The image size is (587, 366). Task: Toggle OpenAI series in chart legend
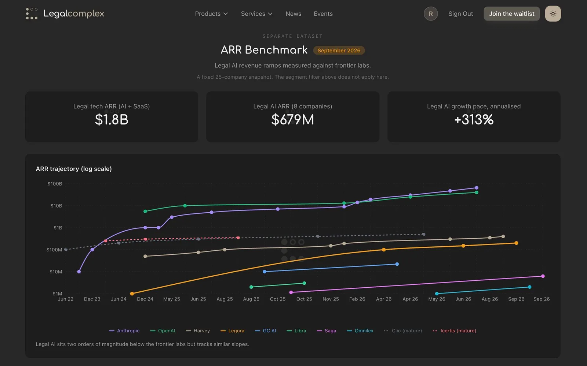[163, 330]
